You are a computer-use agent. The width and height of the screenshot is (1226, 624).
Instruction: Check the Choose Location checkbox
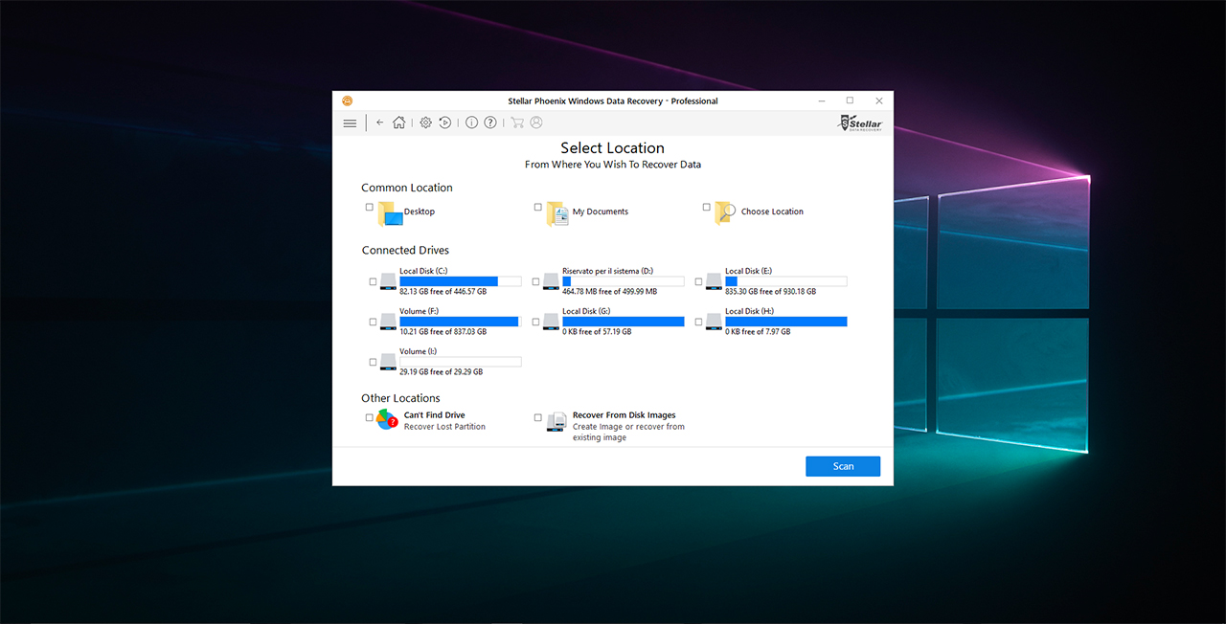point(707,207)
